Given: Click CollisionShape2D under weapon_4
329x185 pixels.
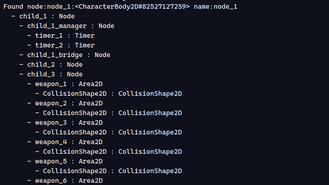Looking at the screenshot, I should (108, 151).
